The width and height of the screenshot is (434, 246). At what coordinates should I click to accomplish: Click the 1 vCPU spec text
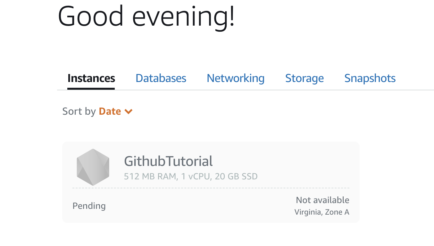pyautogui.click(x=195, y=176)
